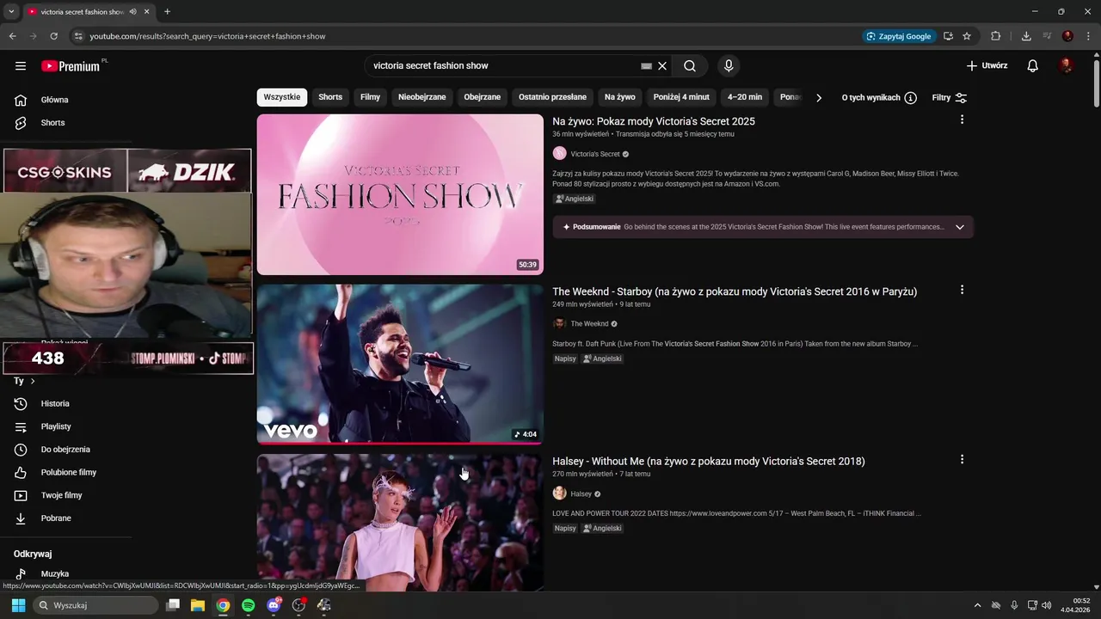
Task: Select the Poniżej 4 minut chip
Action: (681, 97)
